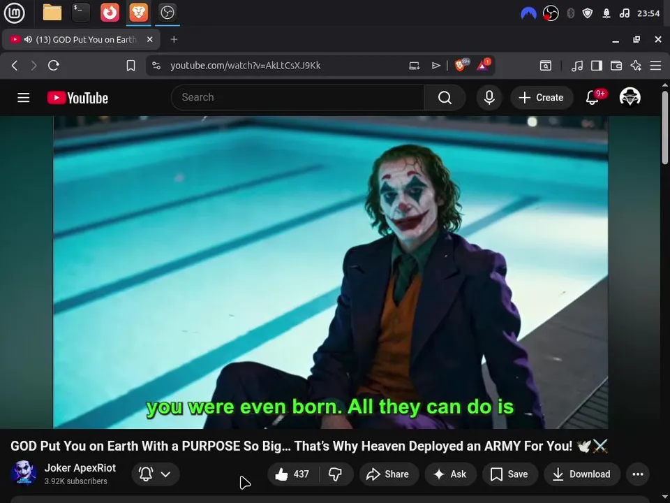Open the tab search toolbar button
This screenshot has height=503, width=670.
[x=546, y=66]
